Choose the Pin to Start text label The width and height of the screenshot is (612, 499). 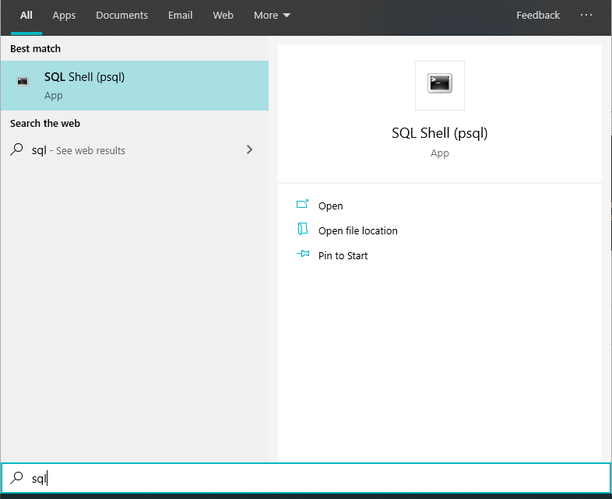(343, 256)
